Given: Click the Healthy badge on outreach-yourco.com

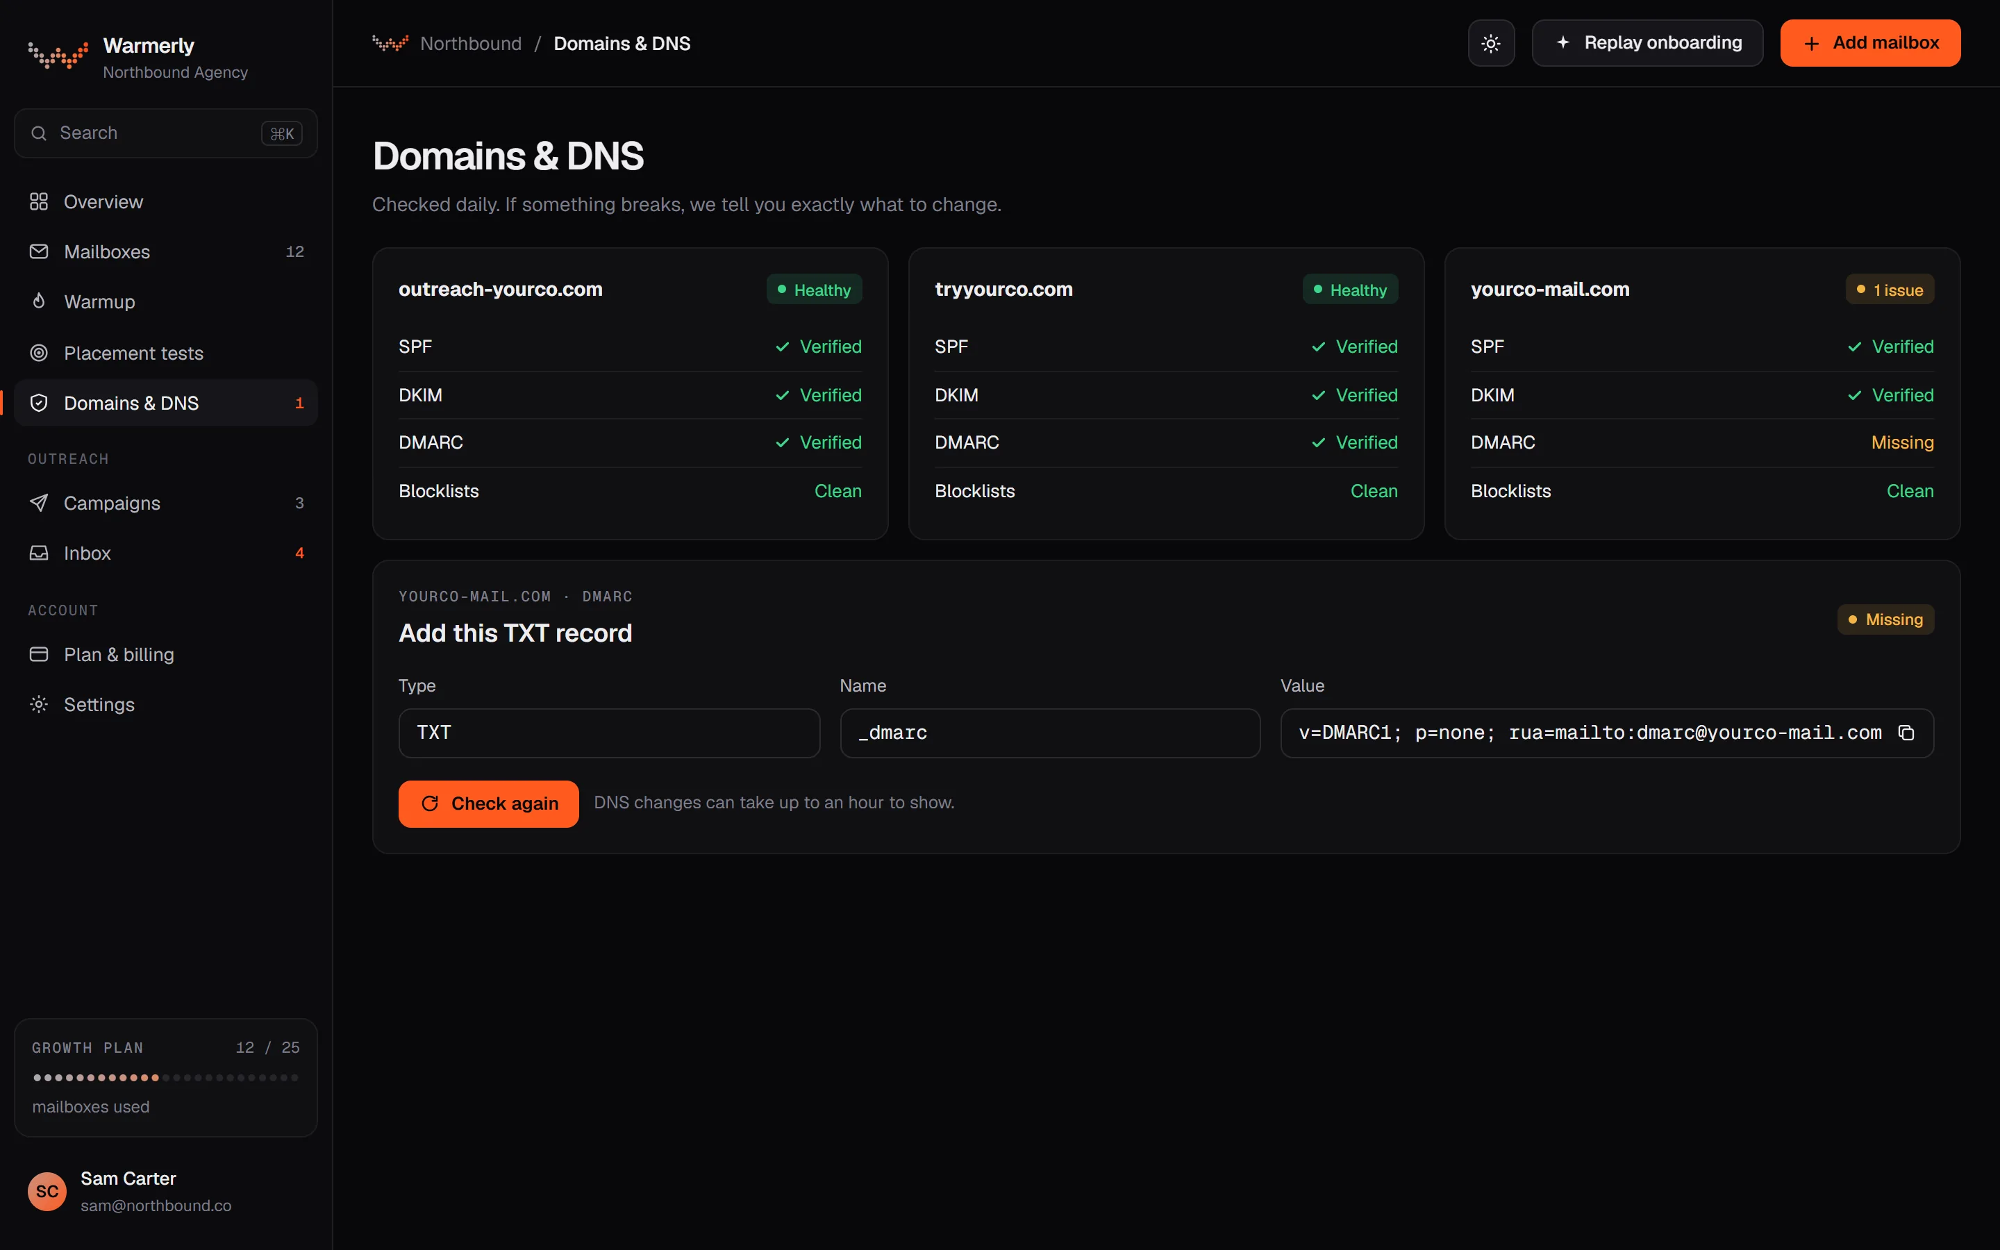Looking at the screenshot, I should point(814,290).
